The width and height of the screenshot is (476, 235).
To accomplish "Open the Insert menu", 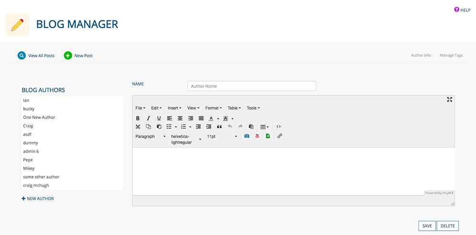I will click(175, 108).
